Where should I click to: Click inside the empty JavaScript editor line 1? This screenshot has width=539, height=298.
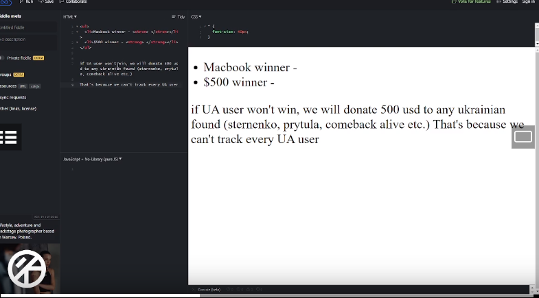point(130,169)
